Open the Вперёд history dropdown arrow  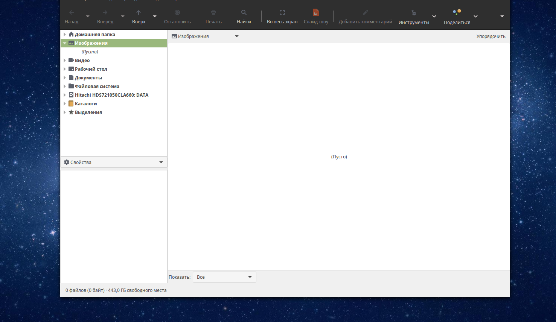coord(123,17)
